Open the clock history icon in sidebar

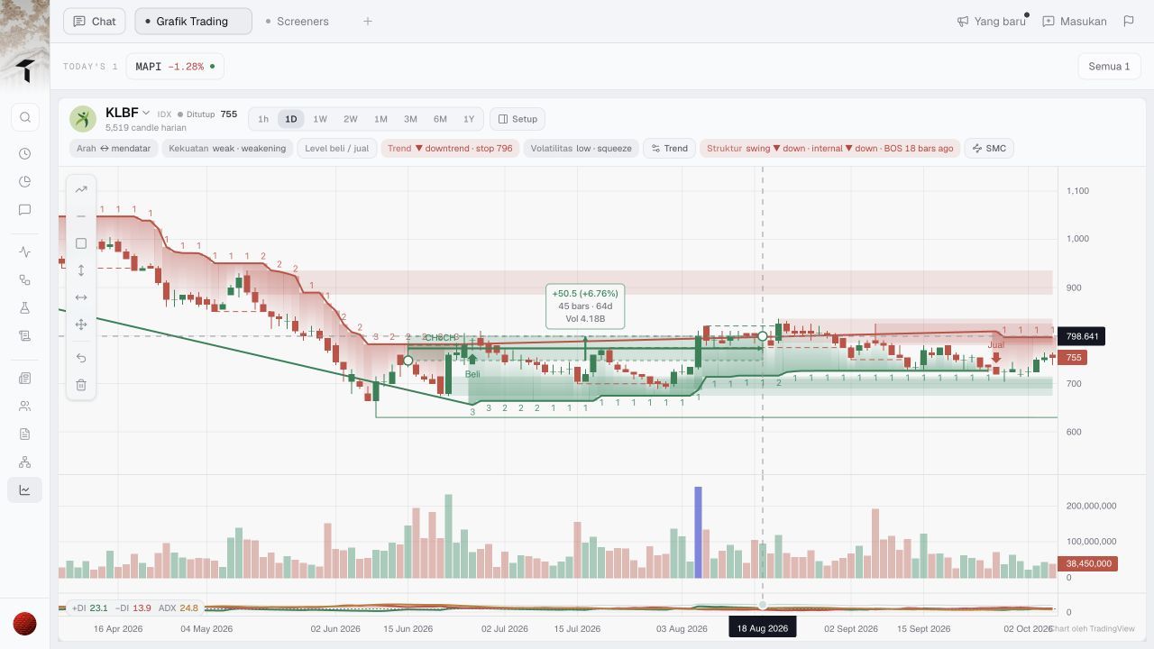coord(25,154)
